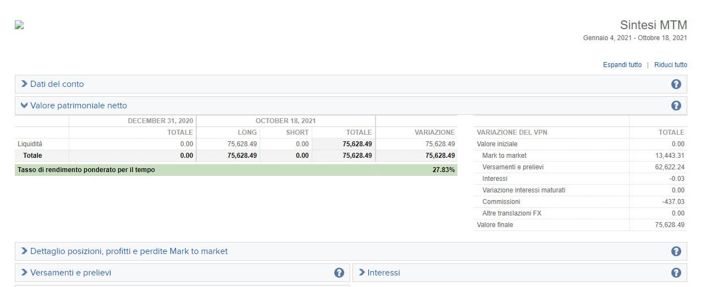Open help for the Dati del conto section

point(676,84)
